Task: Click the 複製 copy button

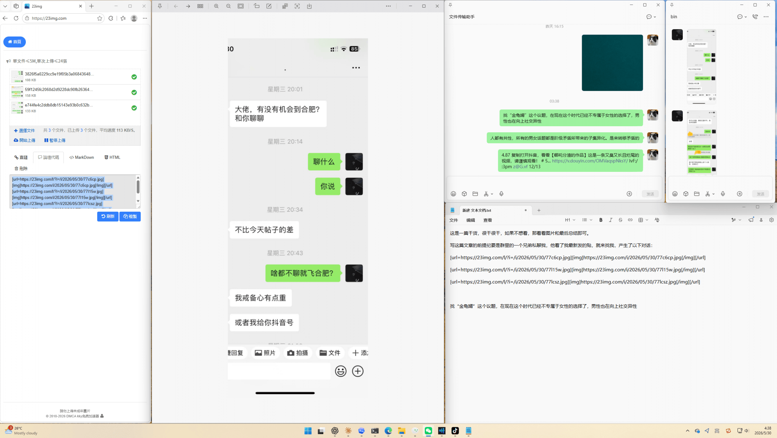Action: 130,216
